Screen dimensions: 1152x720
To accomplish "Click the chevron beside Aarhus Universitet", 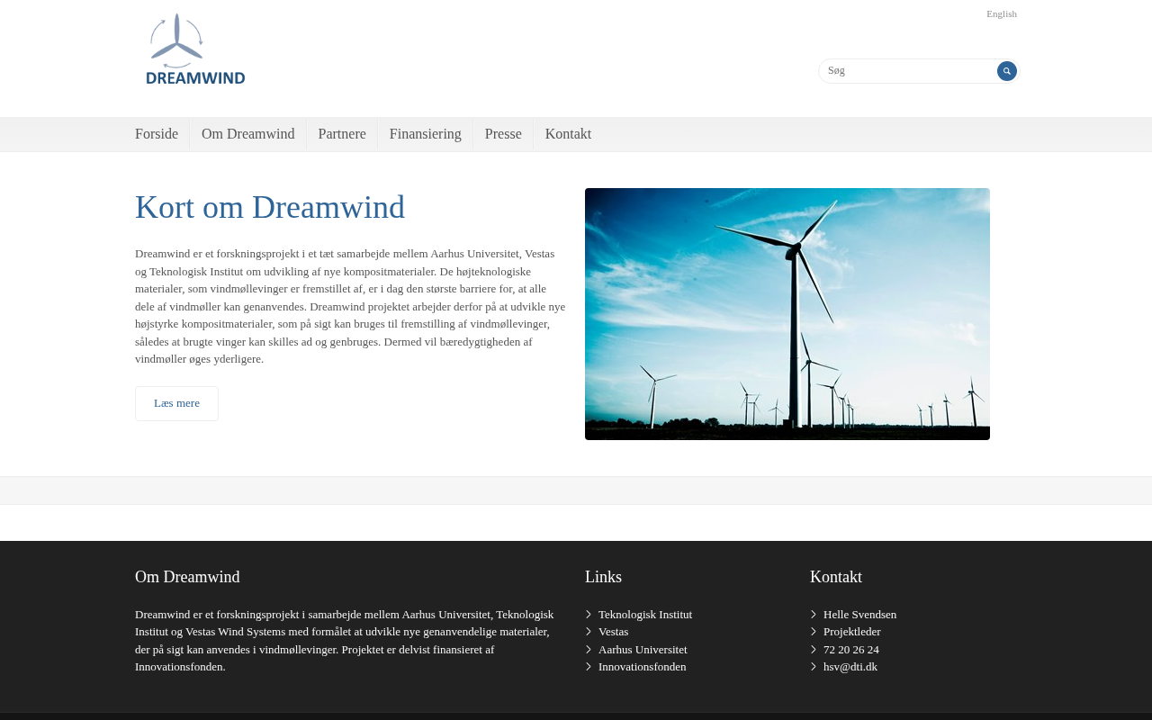I will 589,650.
